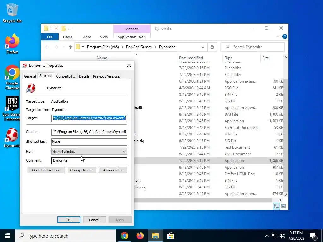Click the vertical scrollbar down arrow

[x=286, y=194]
